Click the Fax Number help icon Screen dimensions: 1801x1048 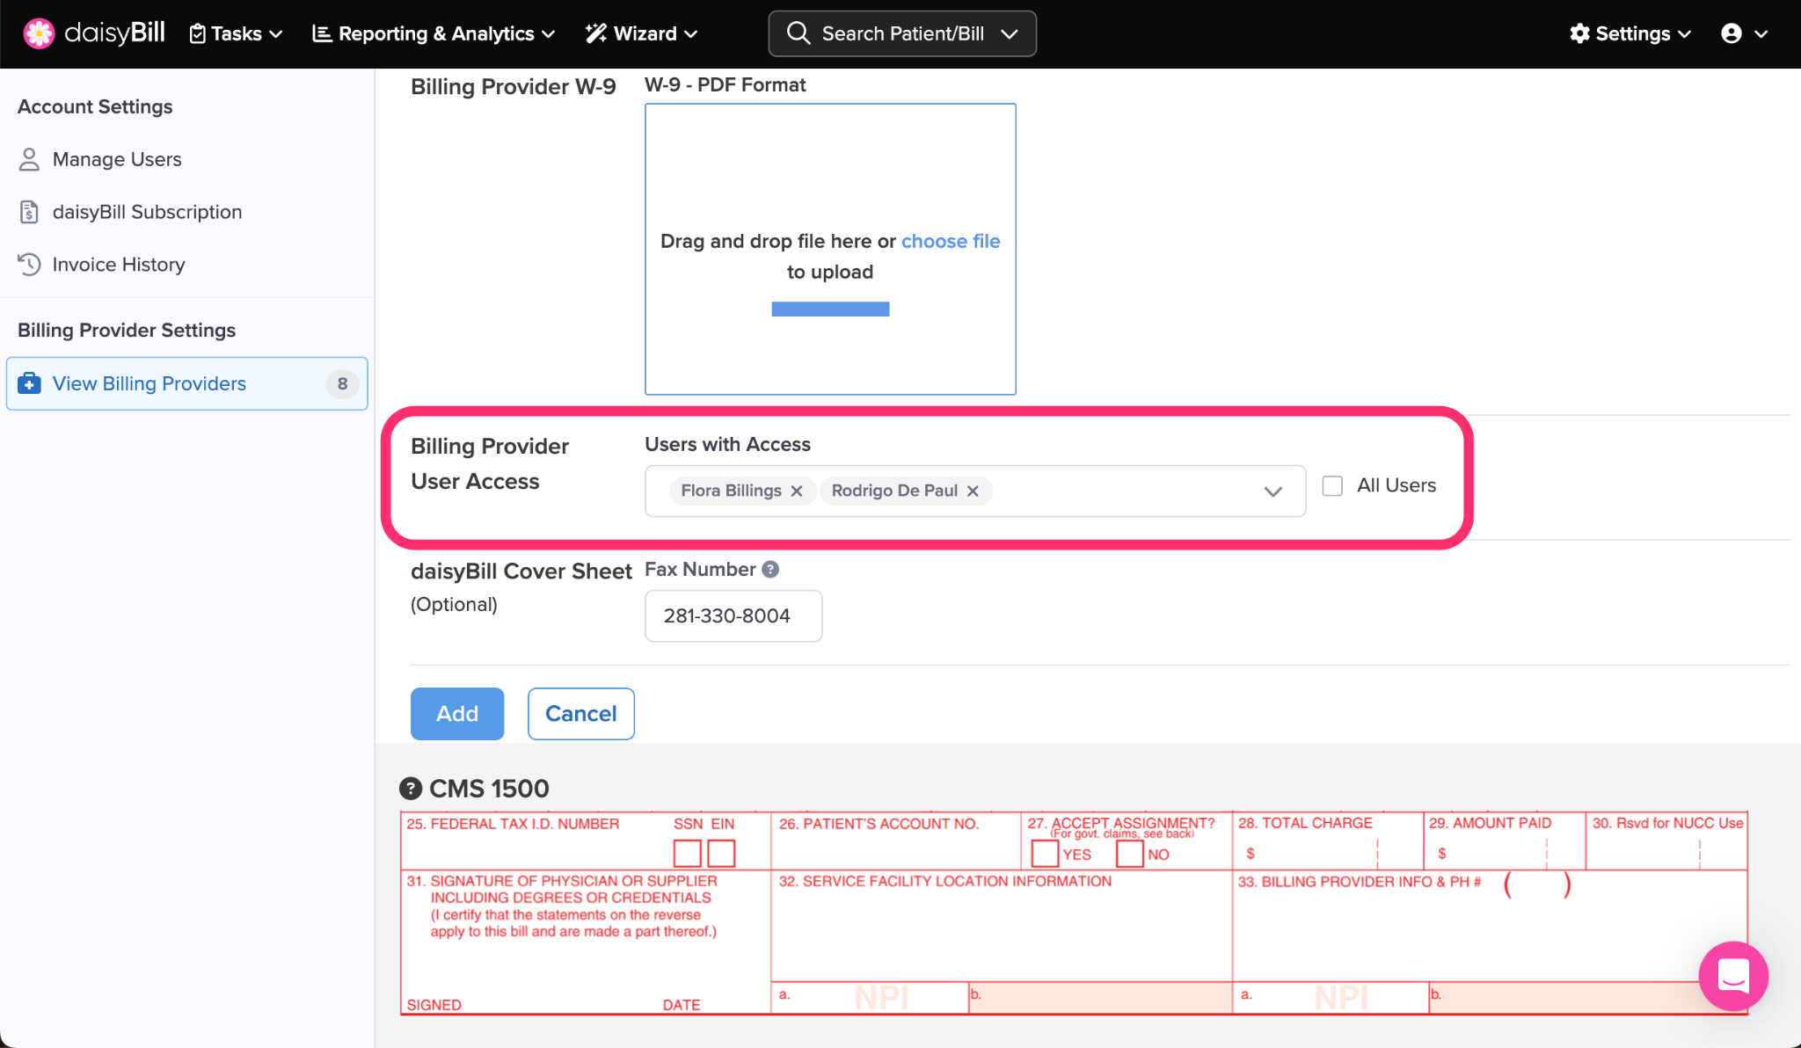(770, 570)
